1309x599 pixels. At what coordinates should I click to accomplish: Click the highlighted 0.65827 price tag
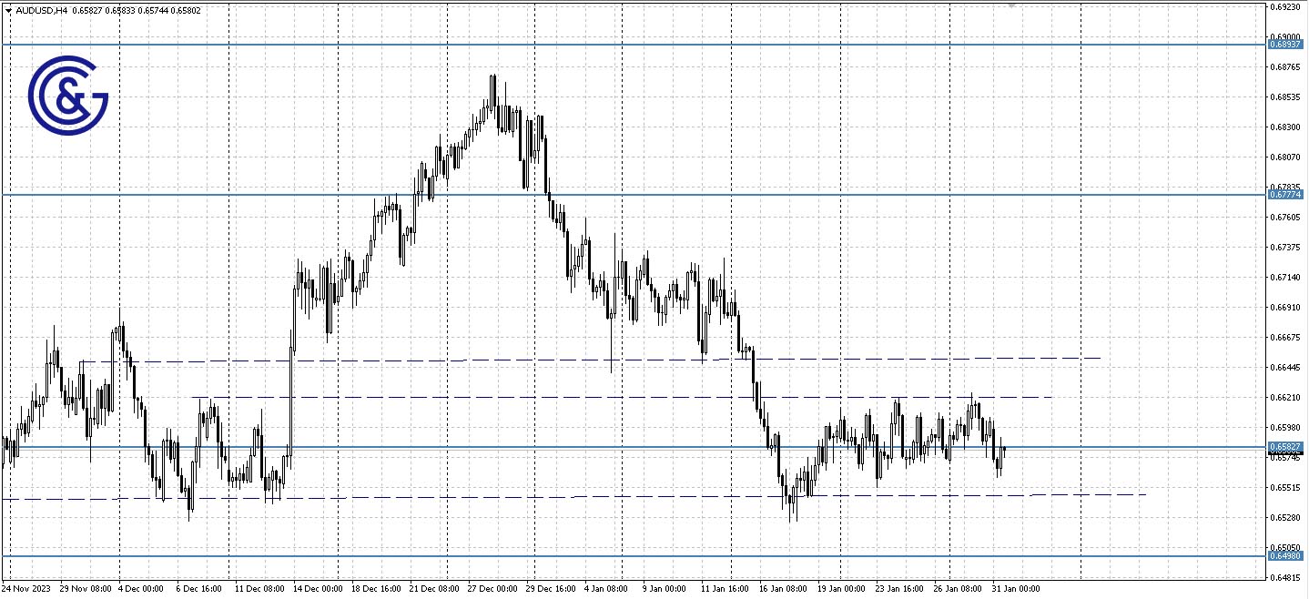(1284, 446)
